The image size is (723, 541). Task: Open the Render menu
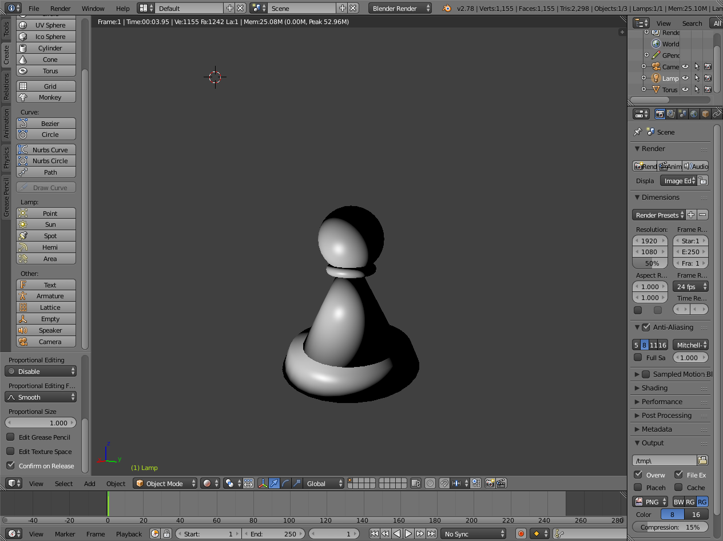point(61,9)
